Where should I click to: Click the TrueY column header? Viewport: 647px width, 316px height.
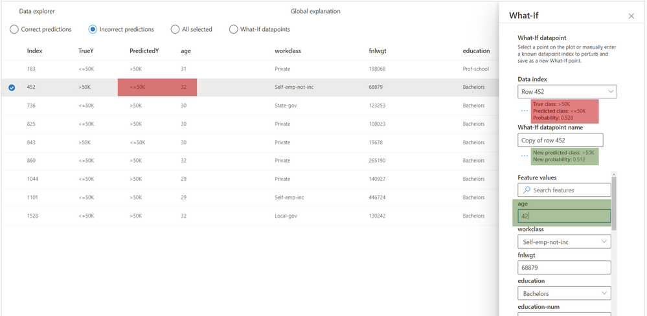coord(85,51)
